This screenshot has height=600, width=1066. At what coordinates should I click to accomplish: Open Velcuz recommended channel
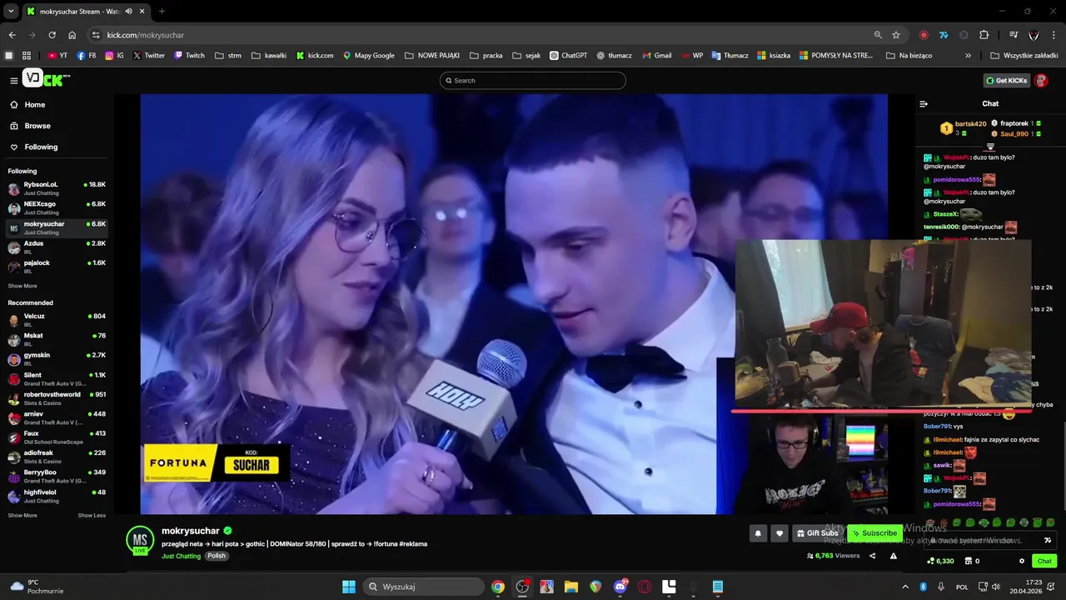point(57,320)
